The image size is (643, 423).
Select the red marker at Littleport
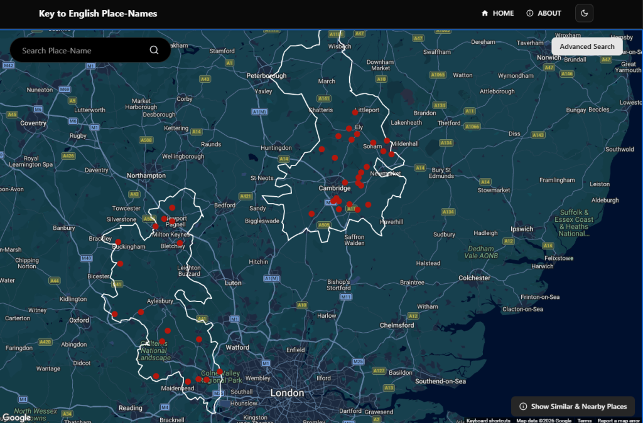[355, 112]
